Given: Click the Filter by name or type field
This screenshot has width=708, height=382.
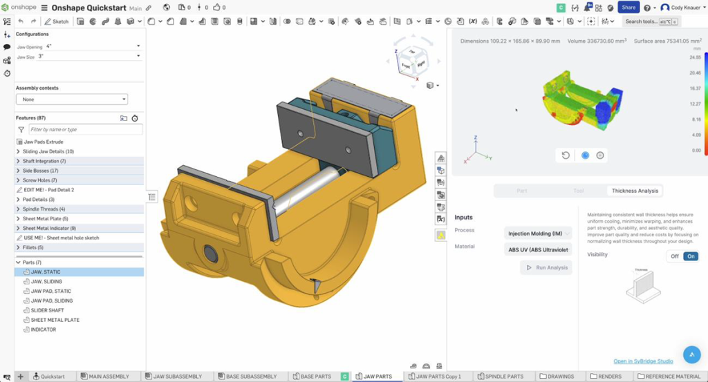Looking at the screenshot, I should [x=86, y=129].
